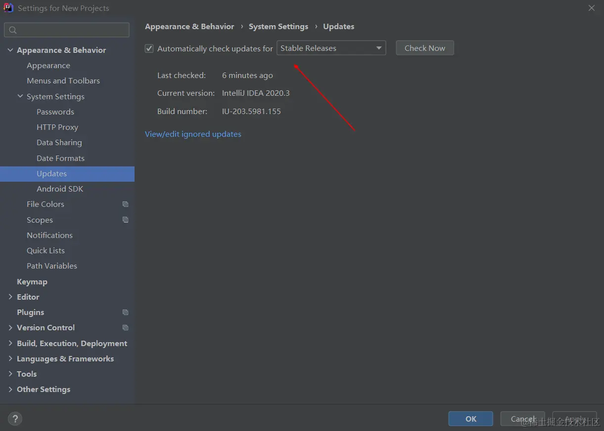Close the Settings for New Projects dialog
The height and width of the screenshot is (431, 604).
[592, 8]
